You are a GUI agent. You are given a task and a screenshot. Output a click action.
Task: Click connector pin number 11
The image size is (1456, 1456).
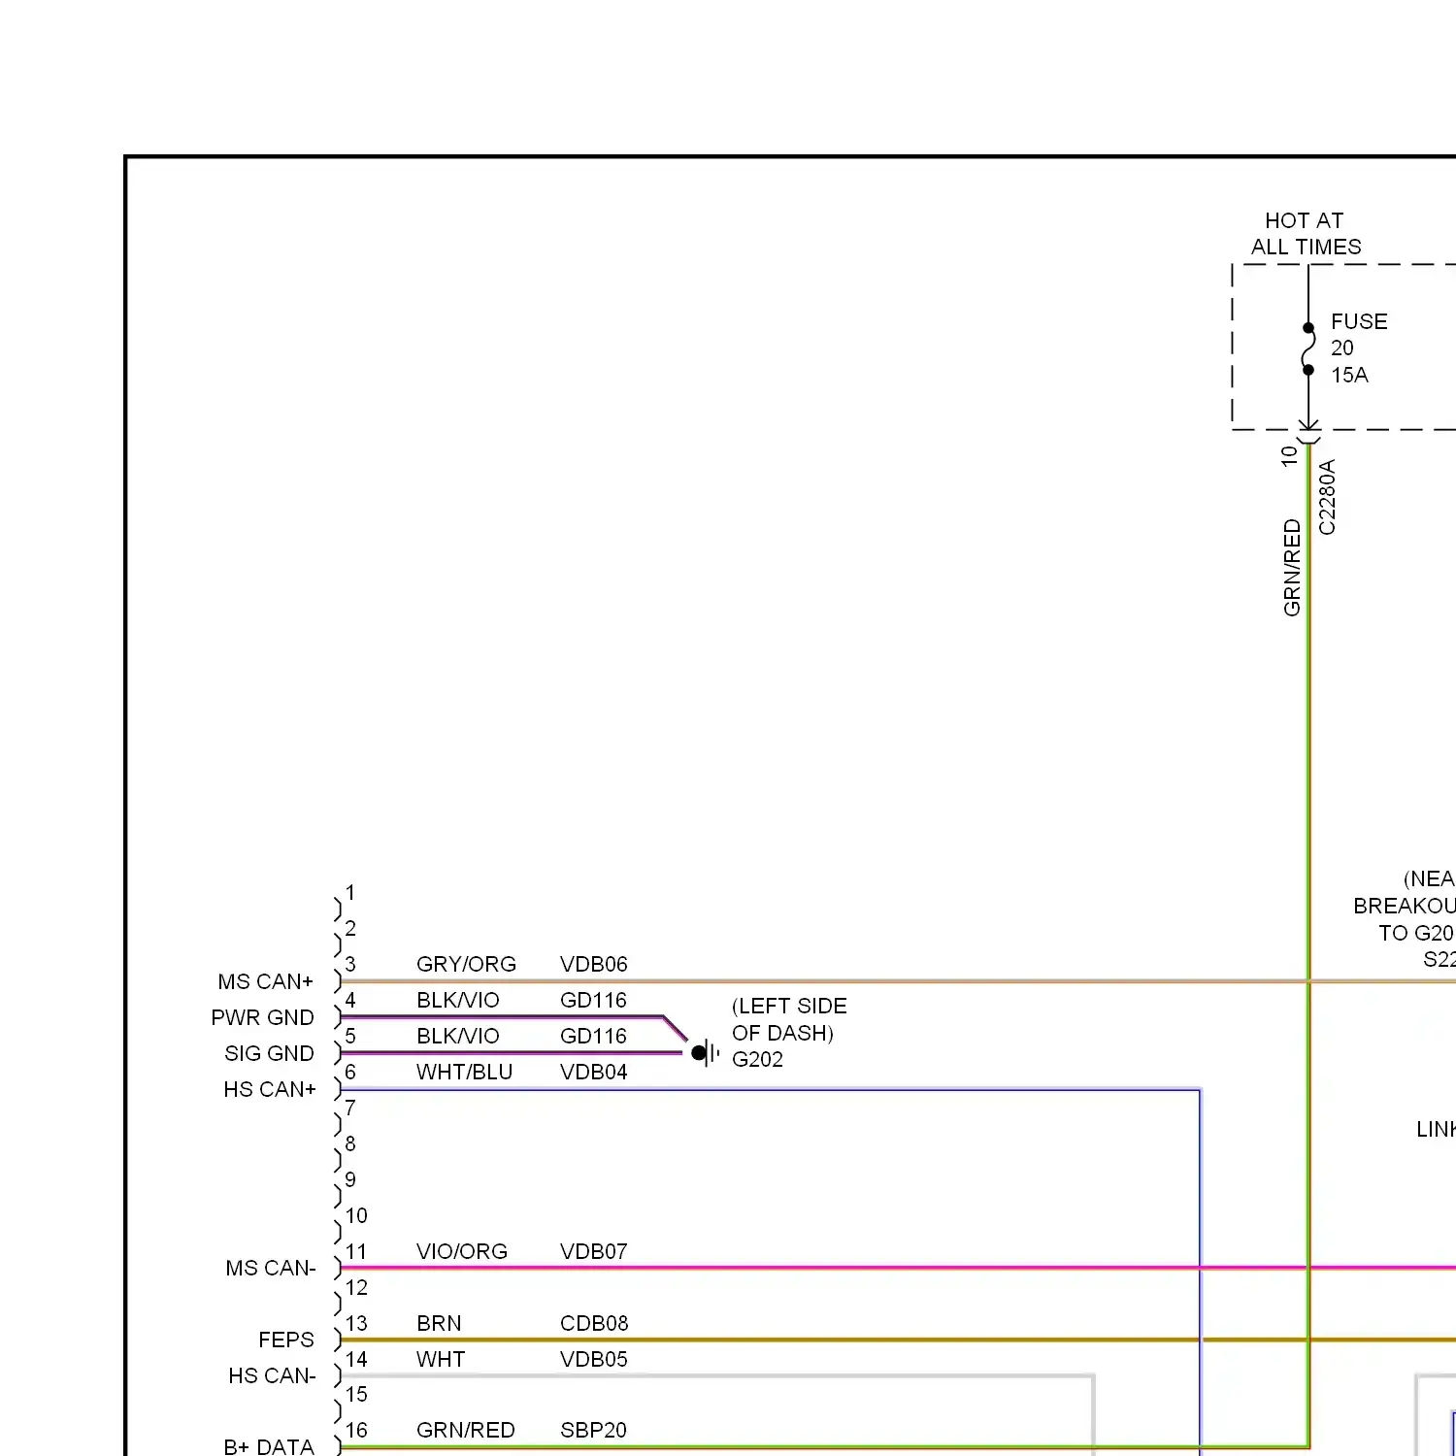point(356,1251)
